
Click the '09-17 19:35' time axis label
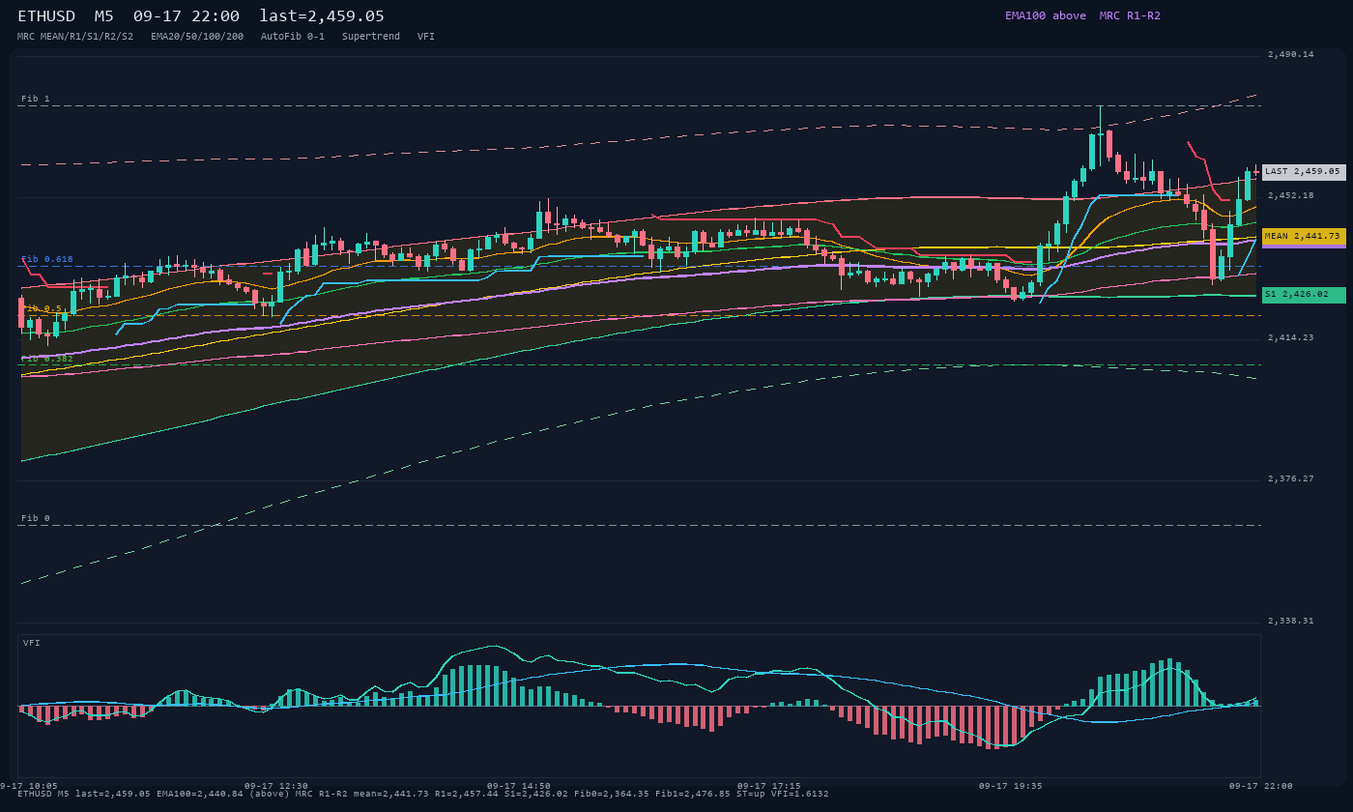pyautogui.click(x=1011, y=786)
